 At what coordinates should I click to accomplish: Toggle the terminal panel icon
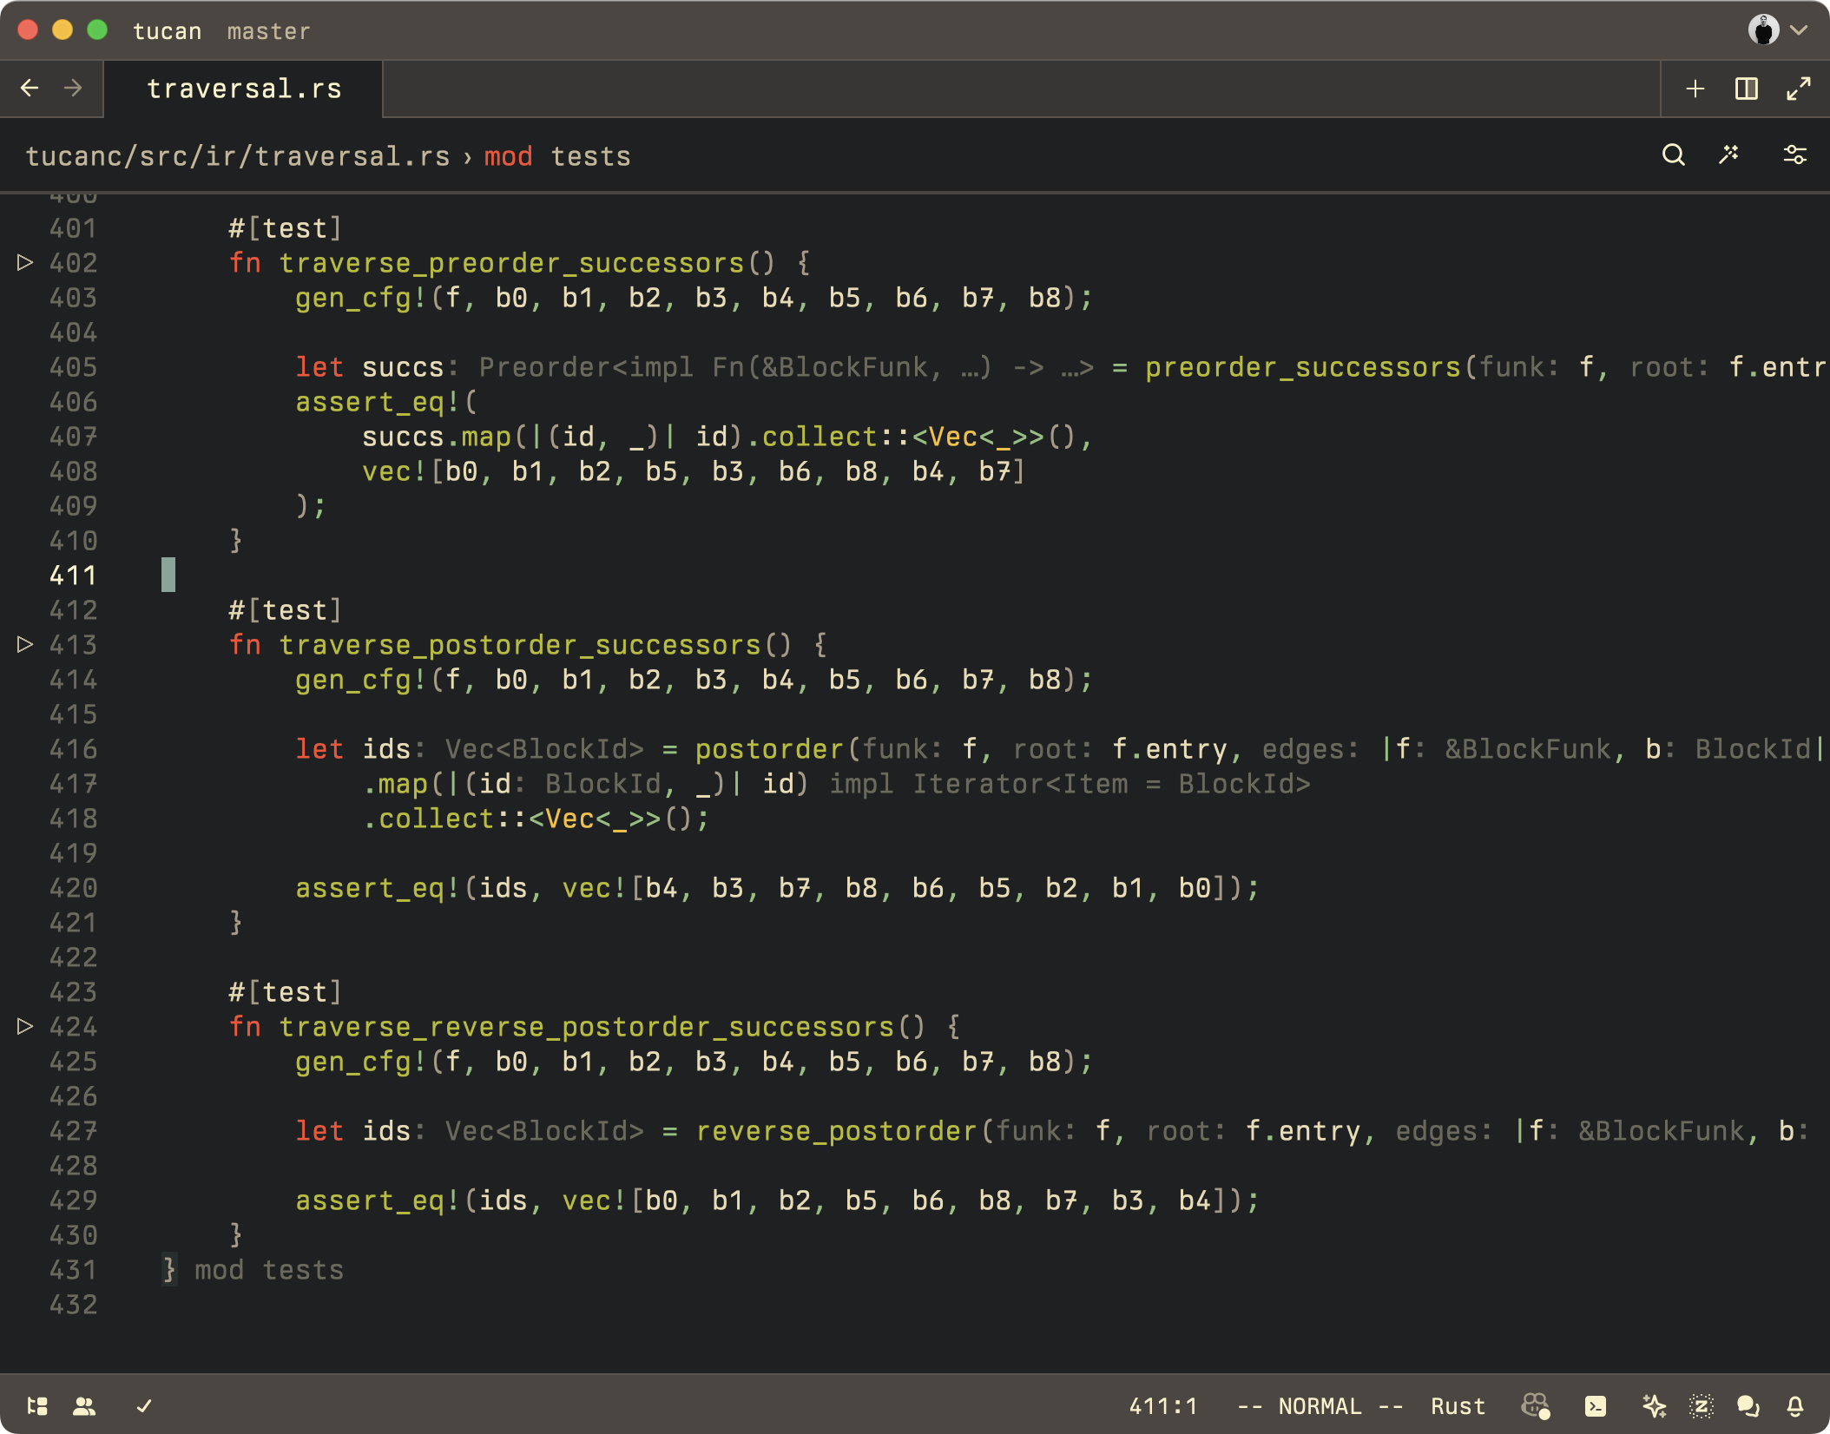1595,1405
